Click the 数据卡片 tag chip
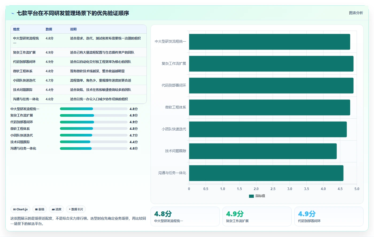 [76, 209]
